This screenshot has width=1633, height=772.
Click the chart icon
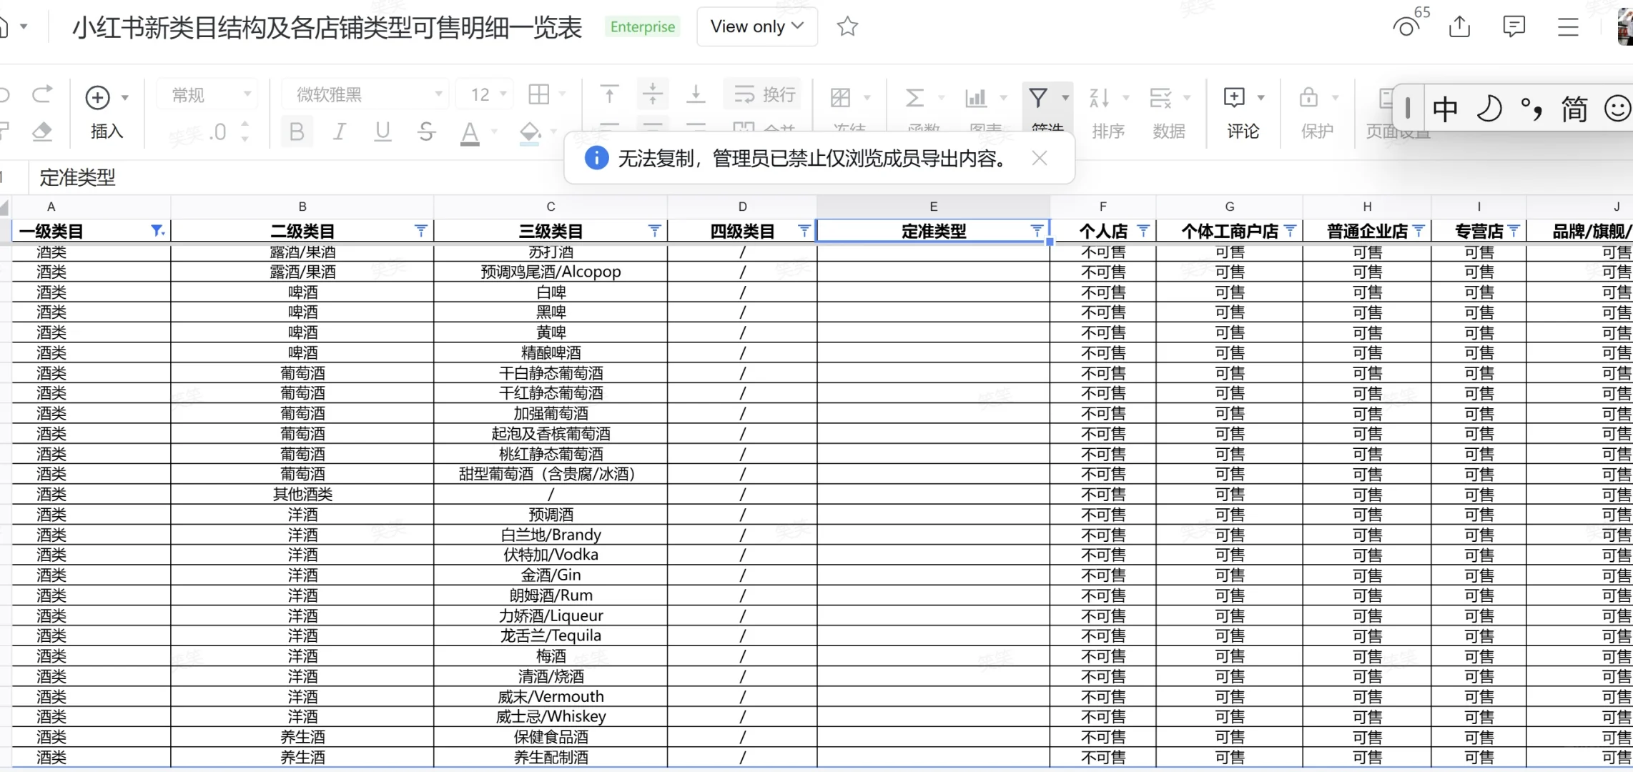[976, 97]
